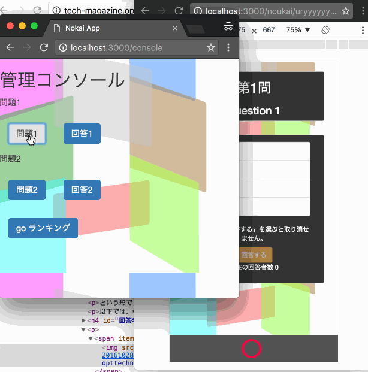Image resolution: width=368 pixels, height=372 pixels.
Task: Open device toolbar more options menu
Action: (x=363, y=30)
